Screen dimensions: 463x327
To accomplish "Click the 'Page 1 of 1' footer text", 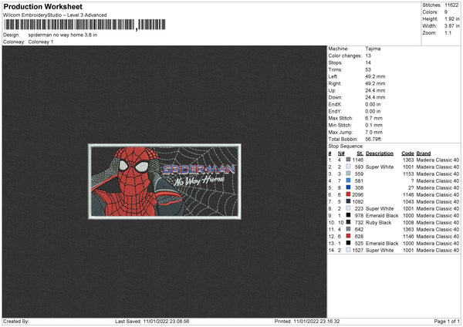I will pyautogui.click(x=447, y=322).
